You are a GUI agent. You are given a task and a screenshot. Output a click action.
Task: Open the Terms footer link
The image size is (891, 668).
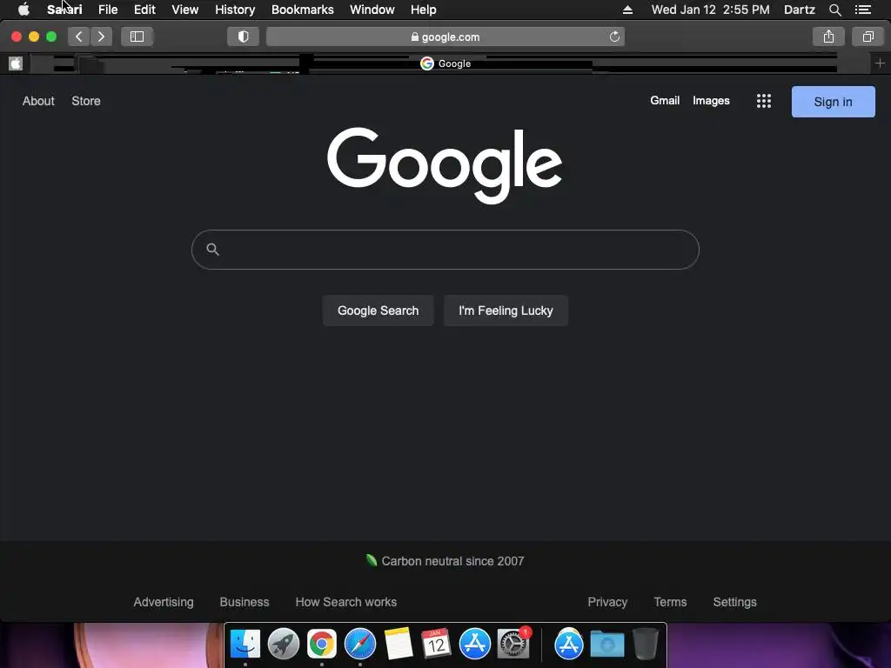pos(670,602)
